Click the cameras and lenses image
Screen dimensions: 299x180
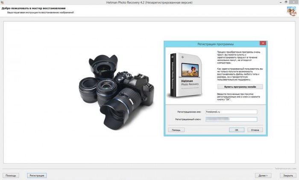[x=117, y=92]
